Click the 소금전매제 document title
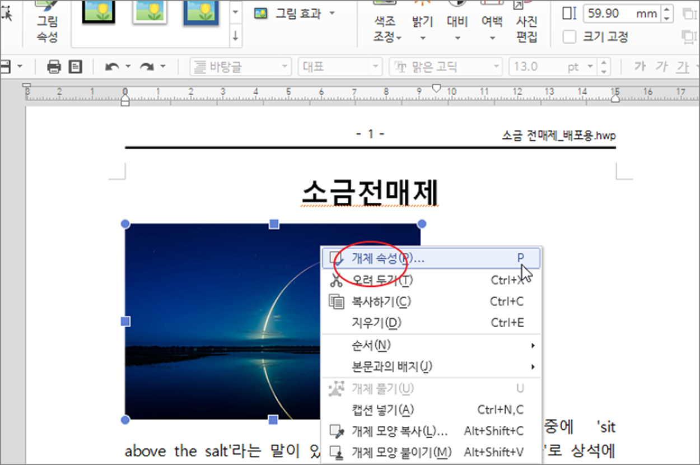700x465 pixels. pyautogui.click(x=370, y=193)
